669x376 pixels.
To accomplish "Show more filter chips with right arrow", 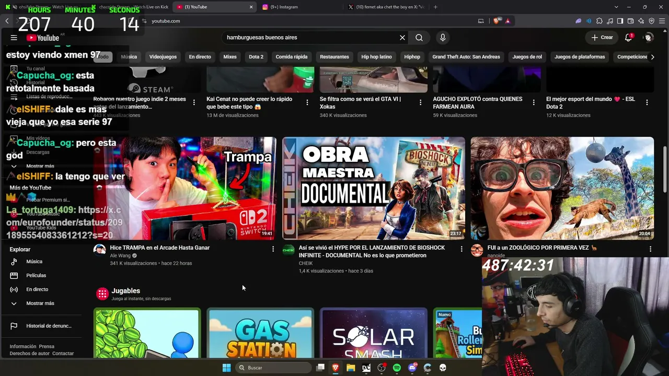I will [652, 57].
